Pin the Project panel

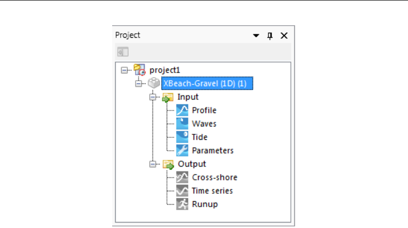pyautogui.click(x=270, y=36)
